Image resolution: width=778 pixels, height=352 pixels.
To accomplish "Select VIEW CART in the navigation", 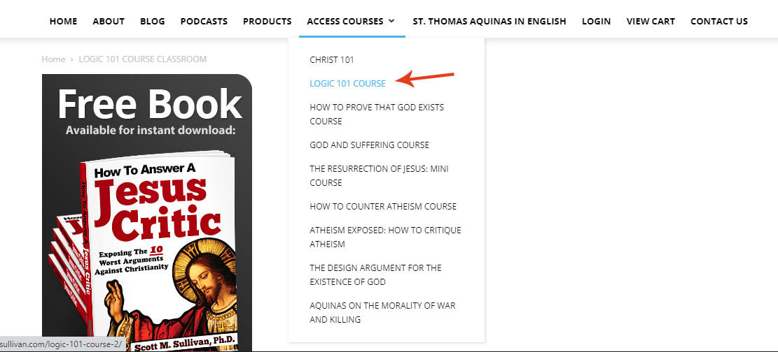I will [x=651, y=21].
